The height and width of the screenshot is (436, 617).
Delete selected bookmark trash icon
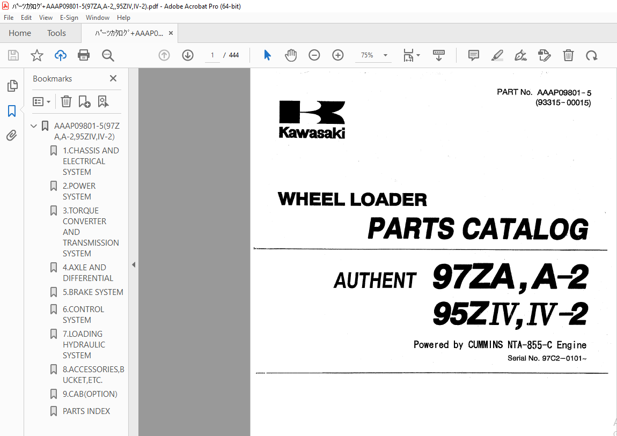point(66,102)
